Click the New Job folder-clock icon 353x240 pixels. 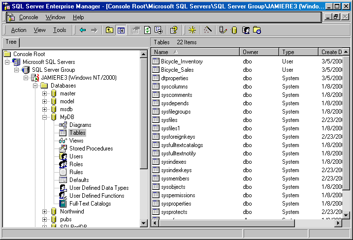pyautogui.click(x=257, y=30)
